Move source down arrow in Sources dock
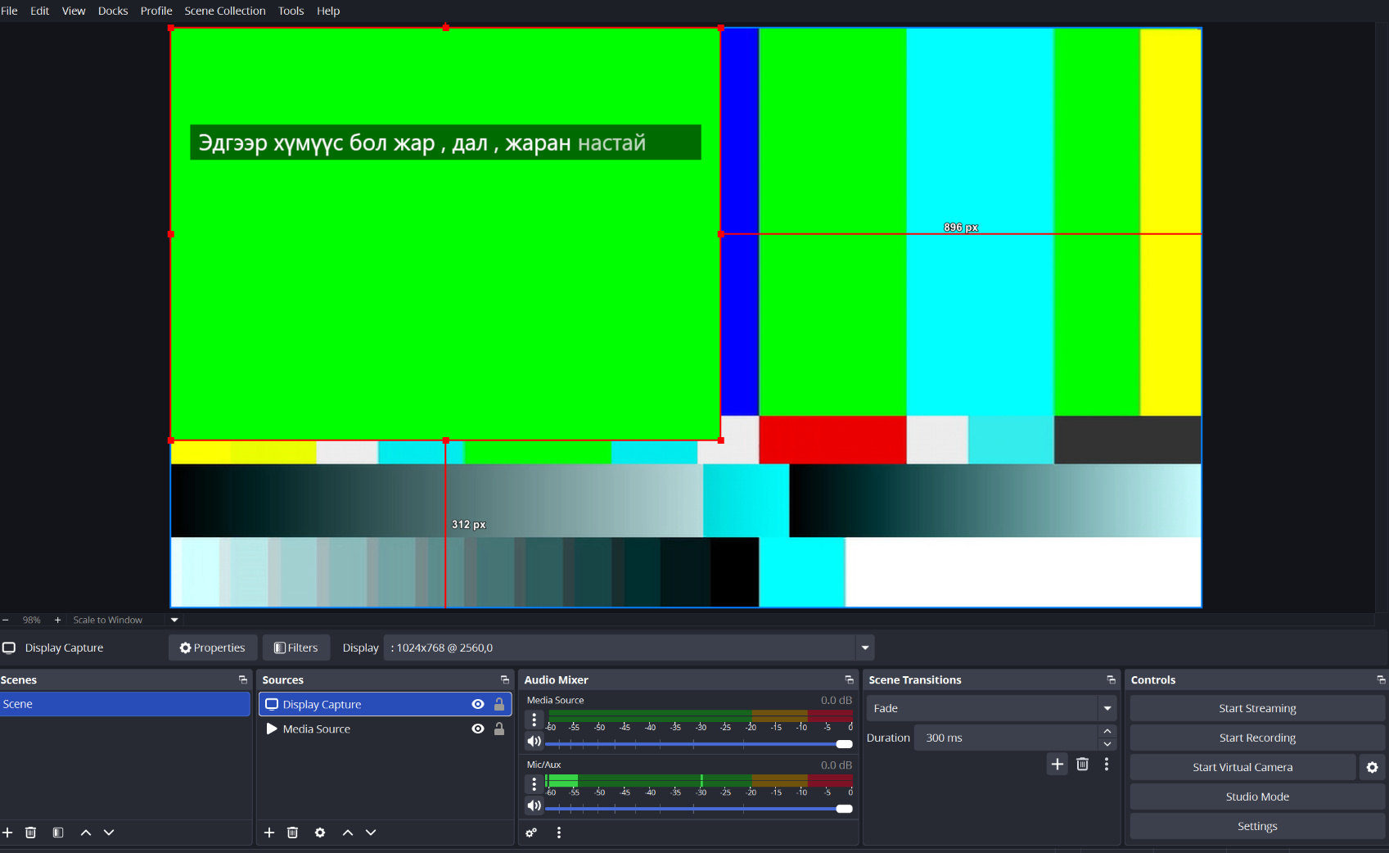The width and height of the screenshot is (1389, 853). 371,833
